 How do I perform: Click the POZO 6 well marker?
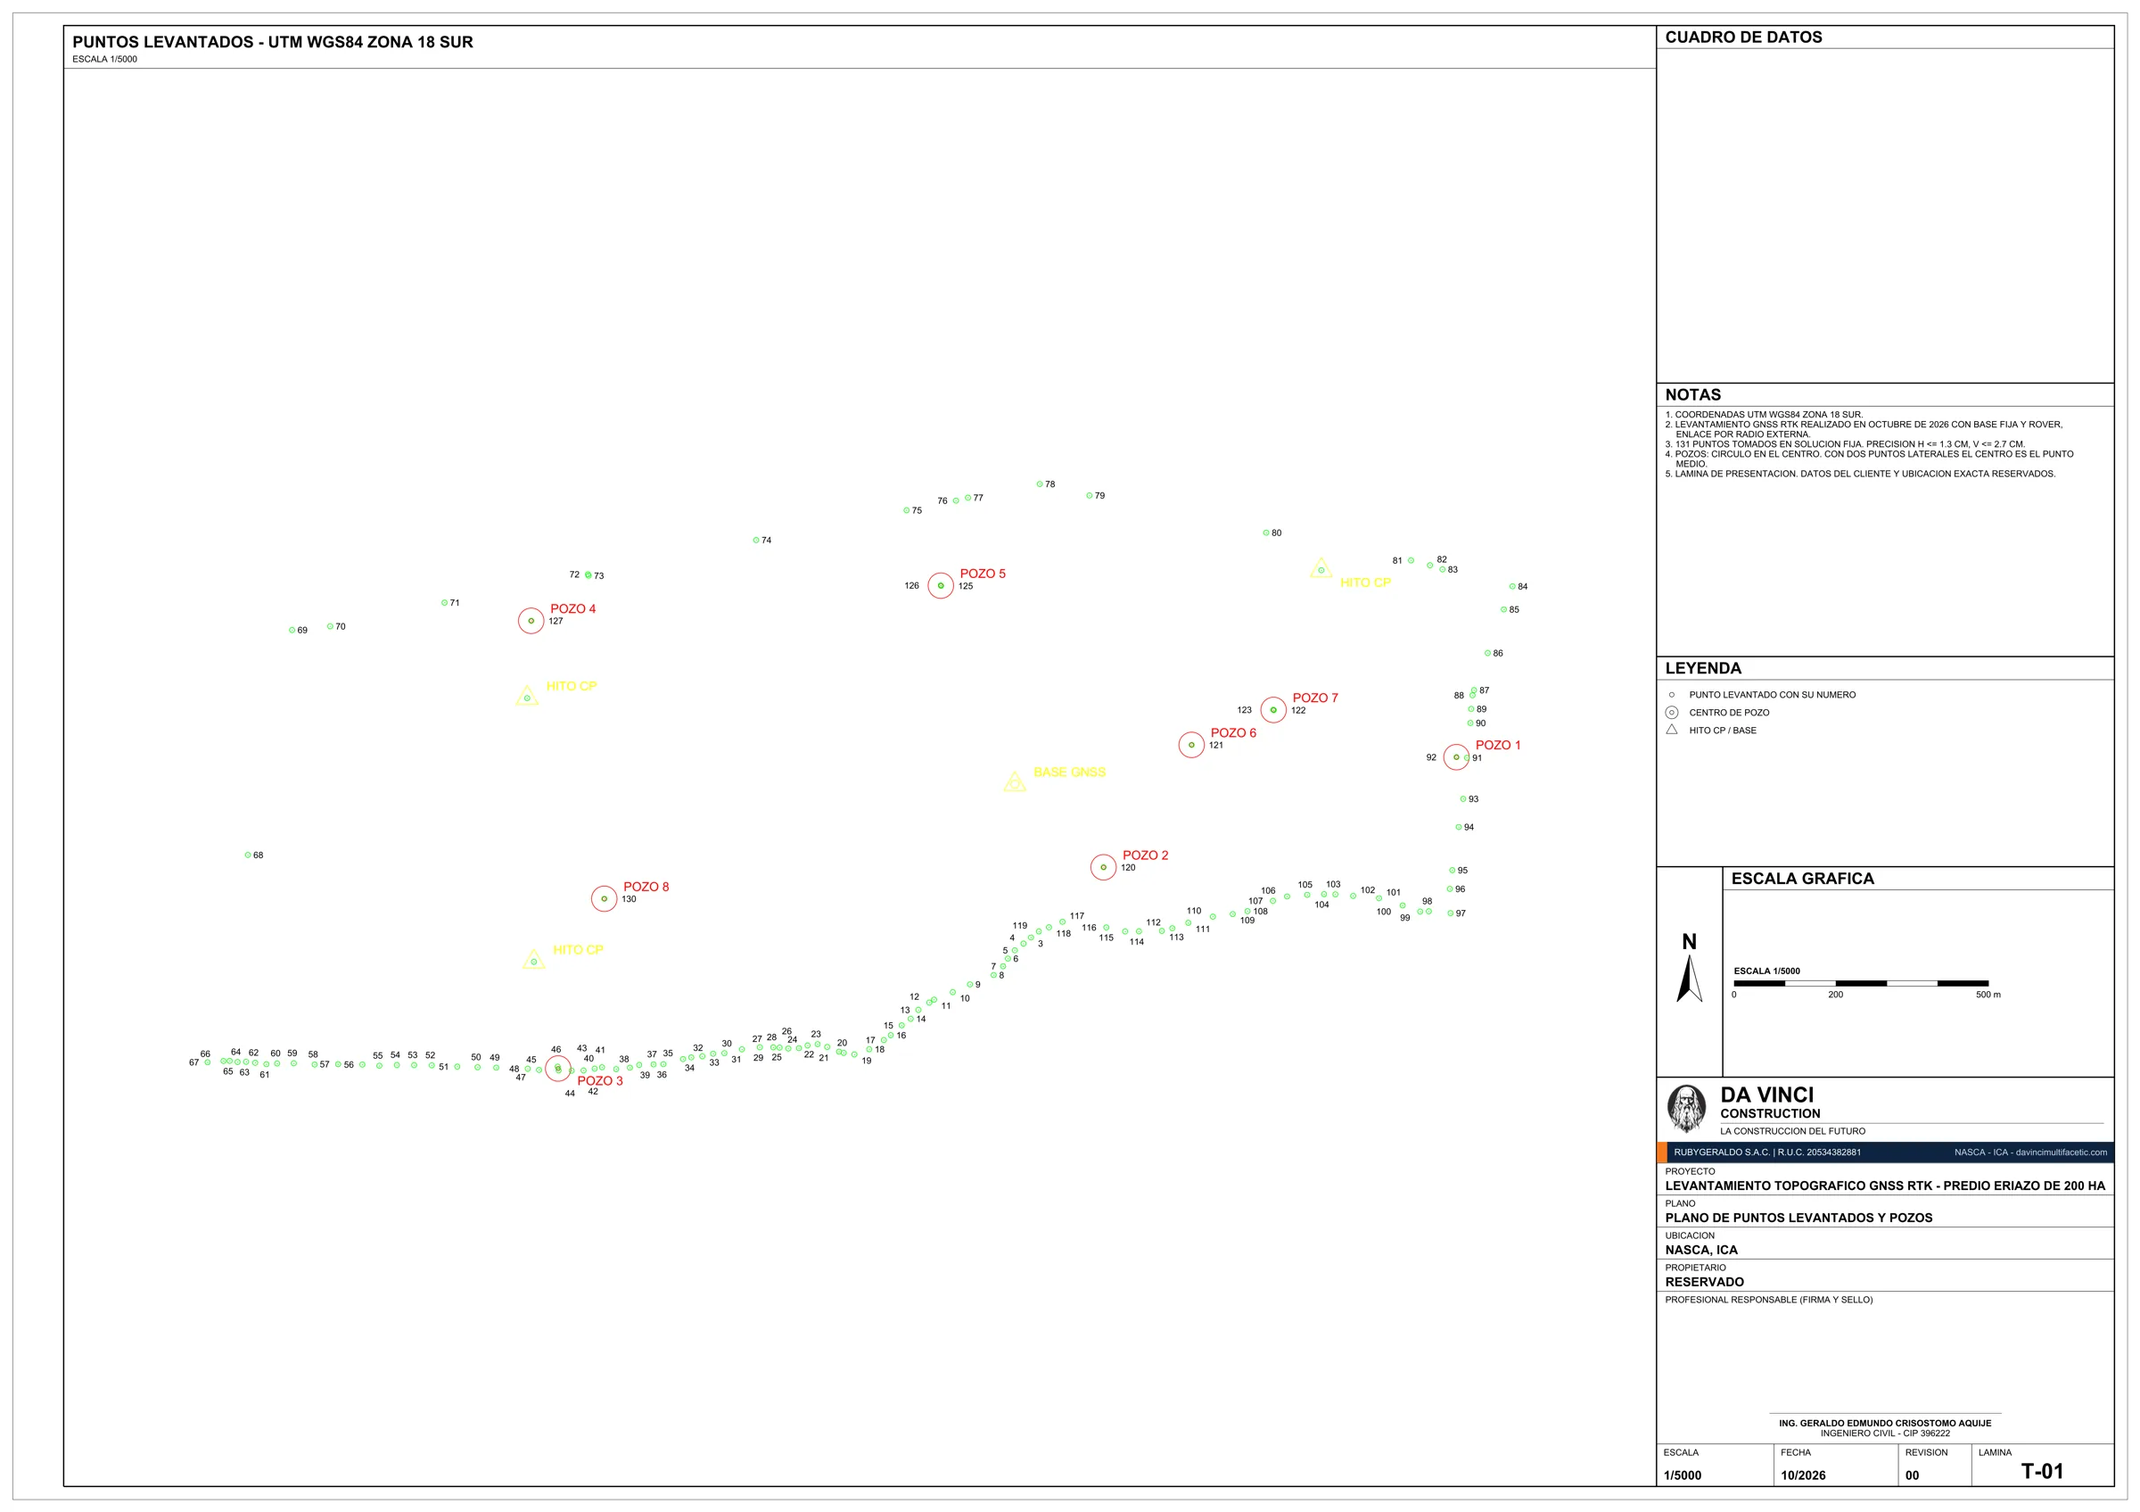pos(1191,745)
